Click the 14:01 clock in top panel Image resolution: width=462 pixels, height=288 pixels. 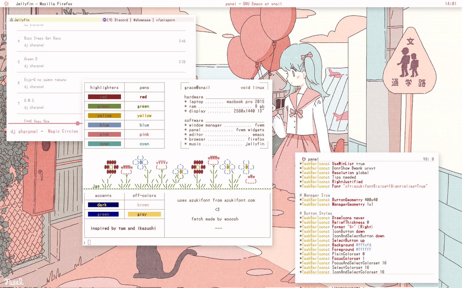(x=450, y=3)
